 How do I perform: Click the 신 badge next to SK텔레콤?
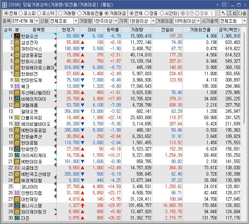[x=17, y=105]
